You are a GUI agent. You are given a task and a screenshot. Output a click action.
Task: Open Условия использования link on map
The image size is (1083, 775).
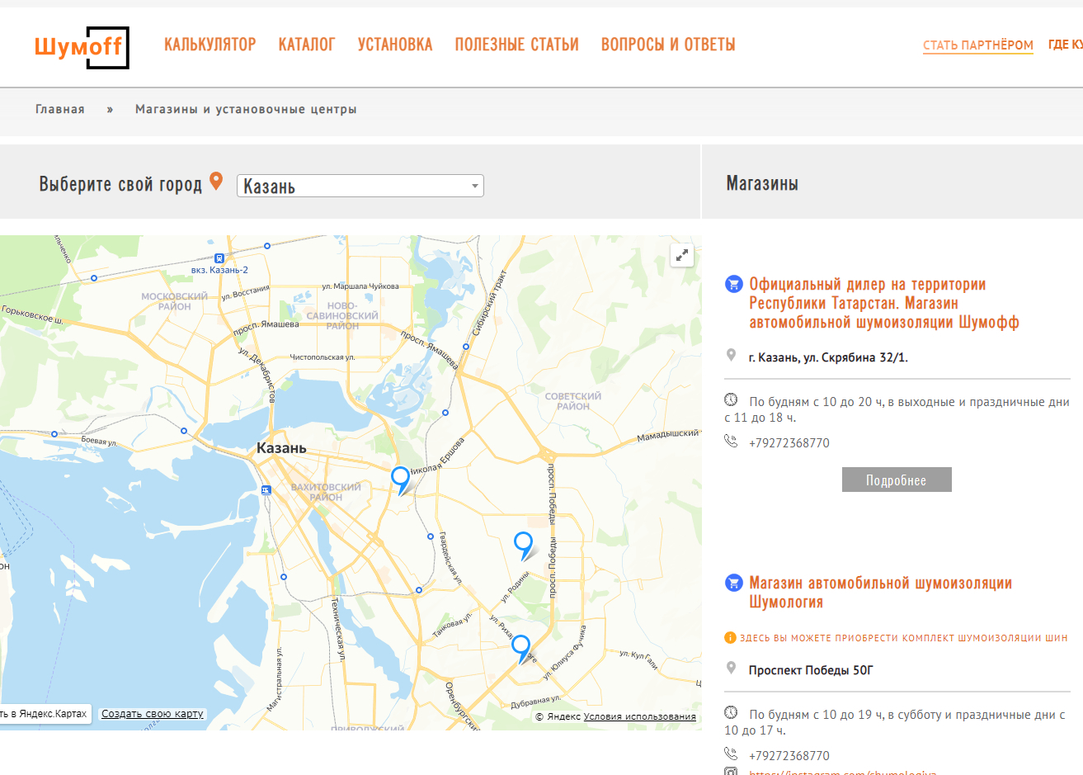pos(639,716)
